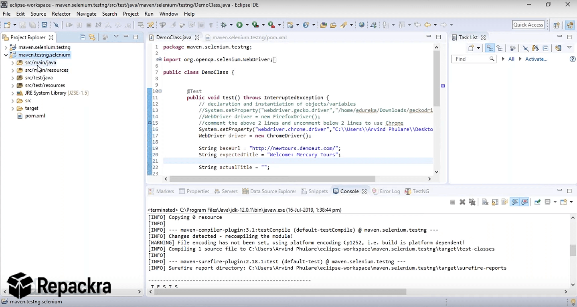This screenshot has width=577, height=307.
Task: Click the Debug bug icon
Action: [x=223, y=25]
